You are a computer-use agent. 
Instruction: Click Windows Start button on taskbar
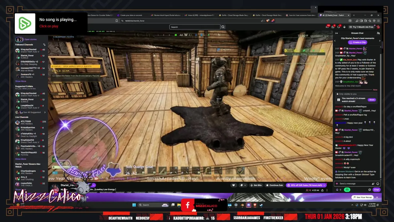coord(134,205)
